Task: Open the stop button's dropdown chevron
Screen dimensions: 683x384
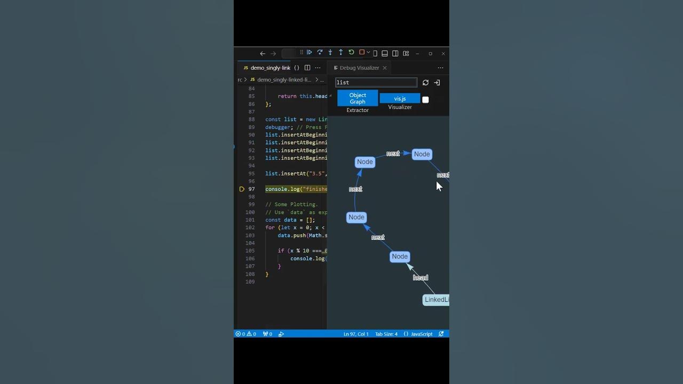Action: click(369, 52)
